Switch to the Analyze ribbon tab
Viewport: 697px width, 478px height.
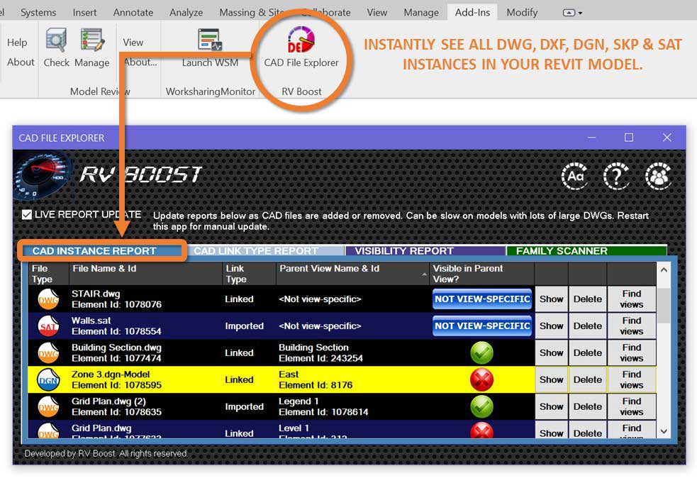tap(186, 13)
